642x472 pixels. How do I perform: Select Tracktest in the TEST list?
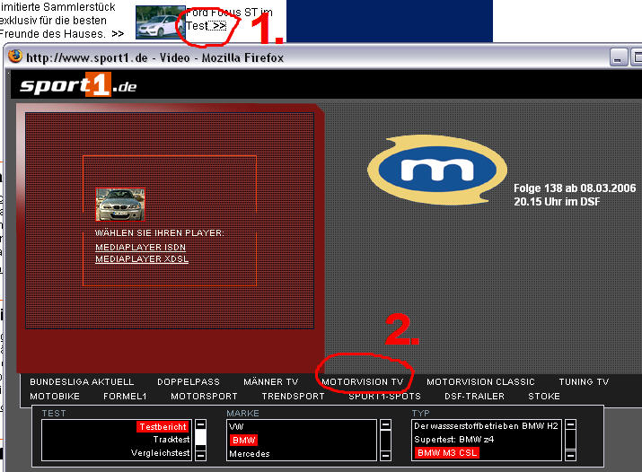coord(171,441)
